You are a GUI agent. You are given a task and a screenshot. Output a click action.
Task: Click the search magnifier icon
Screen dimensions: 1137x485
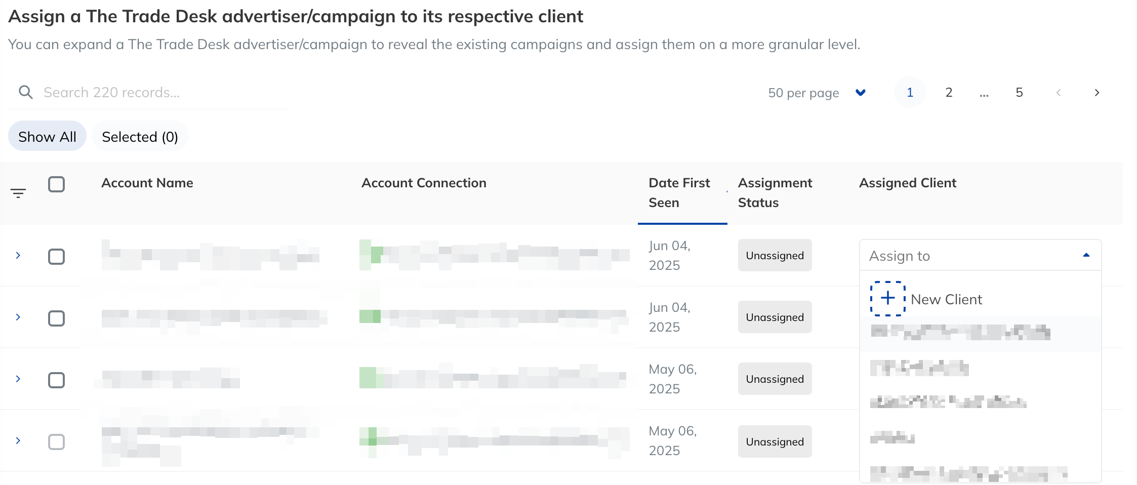[x=25, y=92]
